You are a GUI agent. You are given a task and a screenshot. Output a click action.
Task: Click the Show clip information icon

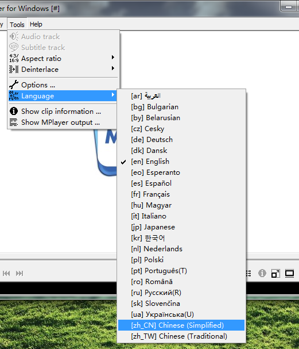pos(14,111)
